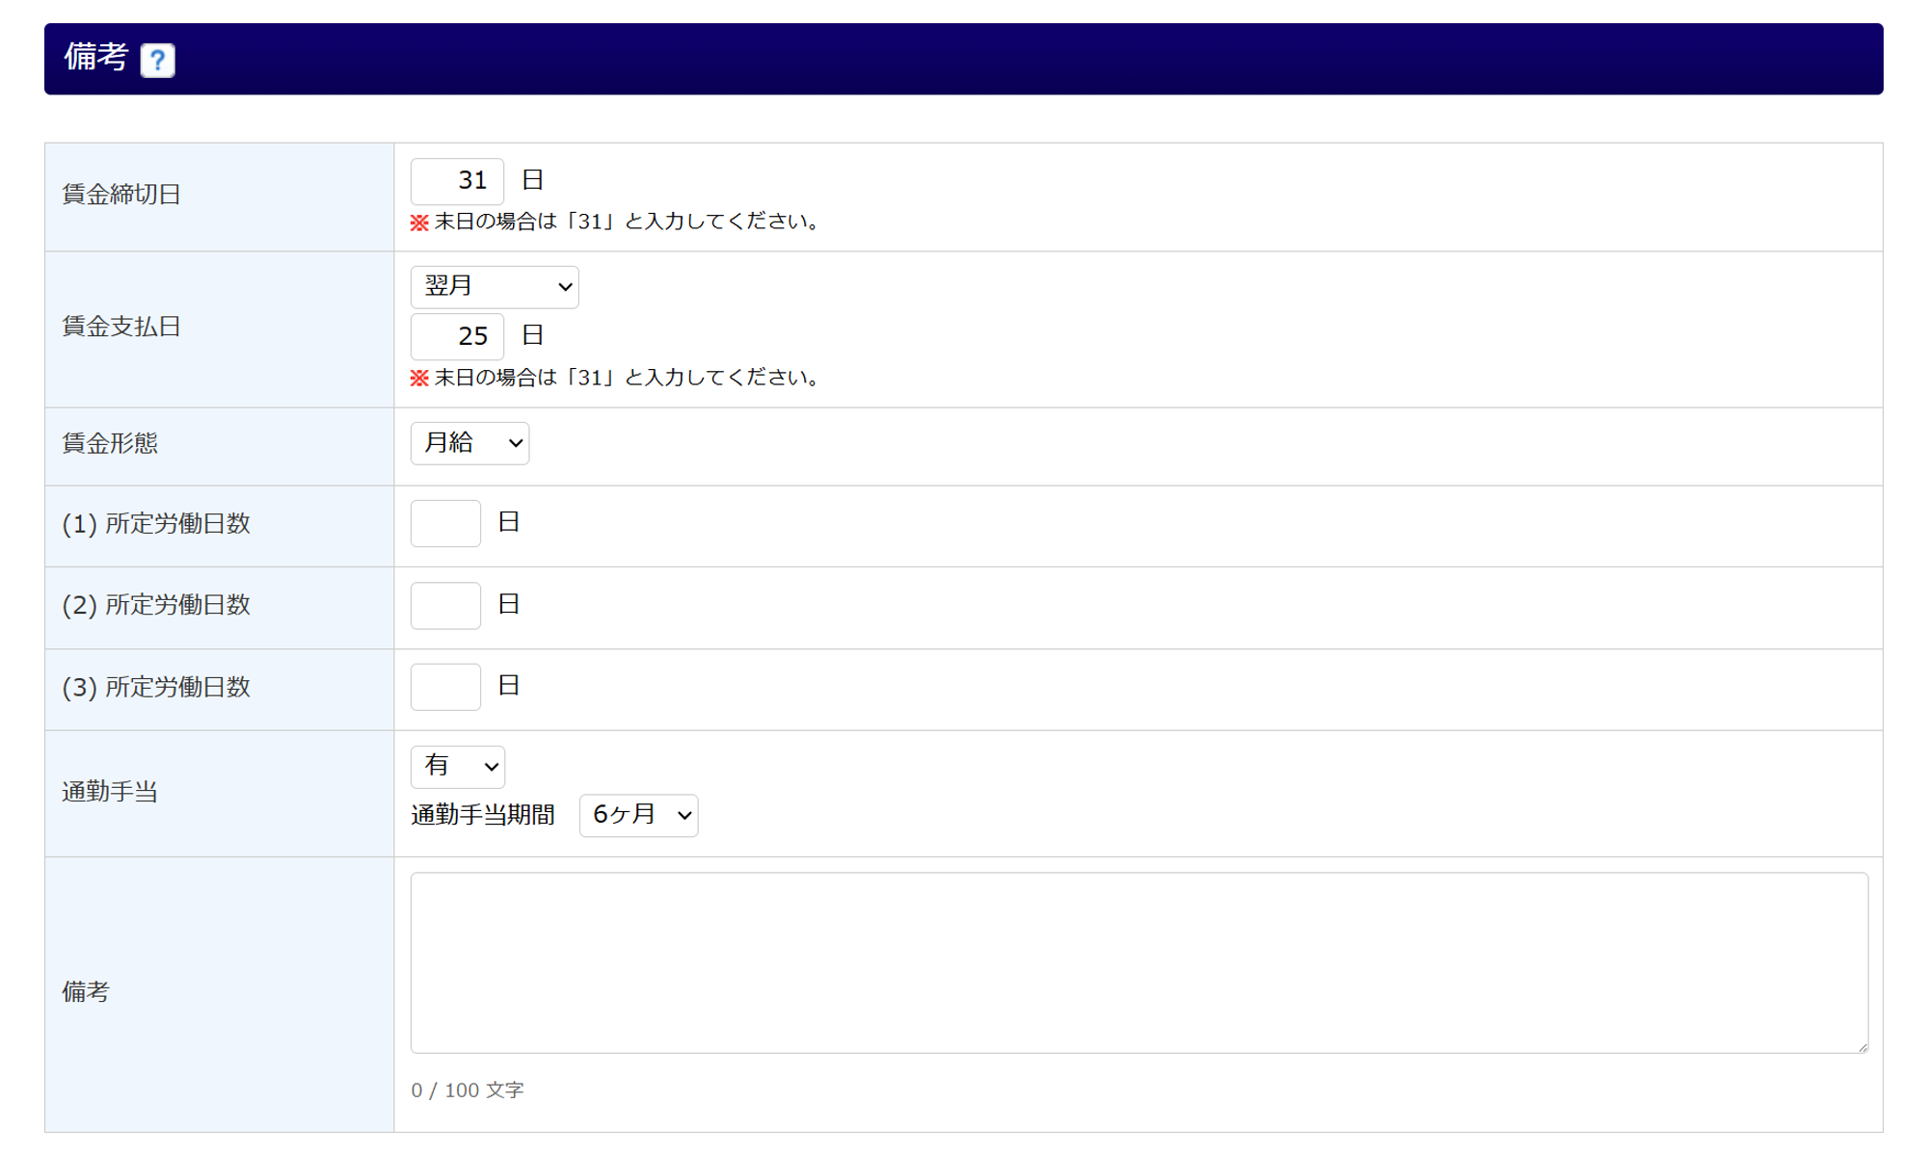
Task: Open the 賃金形態 dropdown showing 月給
Action: [469, 443]
